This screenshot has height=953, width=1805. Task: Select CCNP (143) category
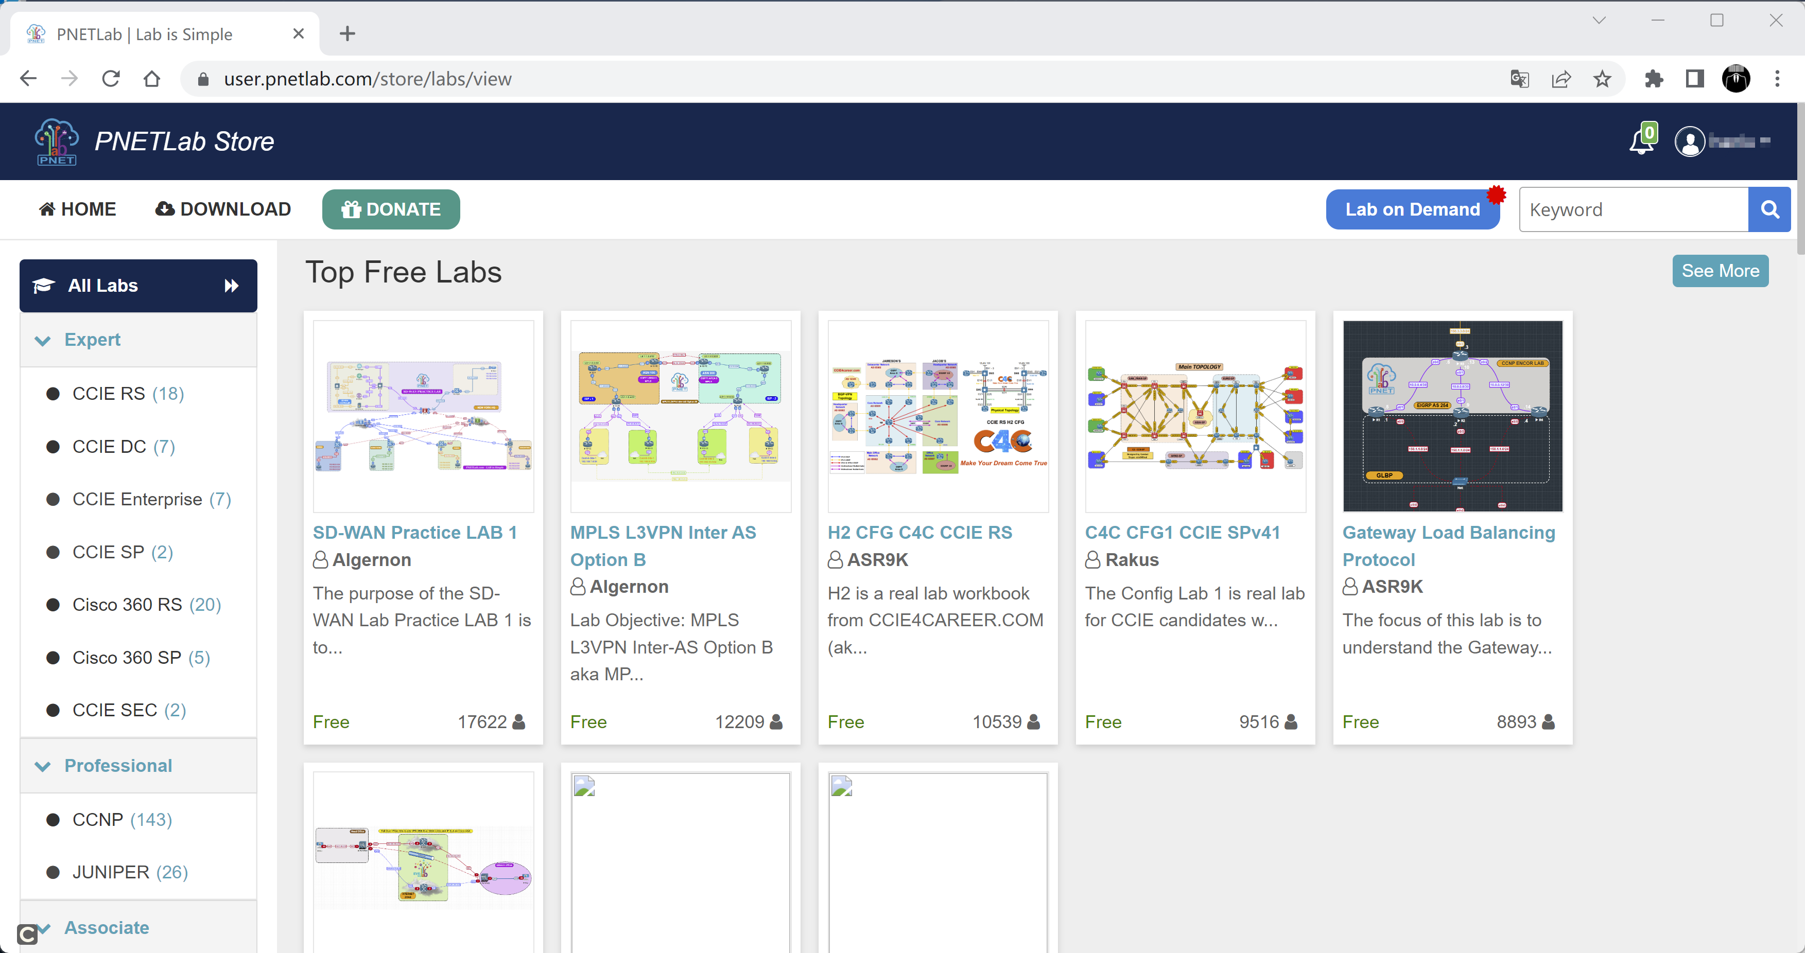[122, 819]
